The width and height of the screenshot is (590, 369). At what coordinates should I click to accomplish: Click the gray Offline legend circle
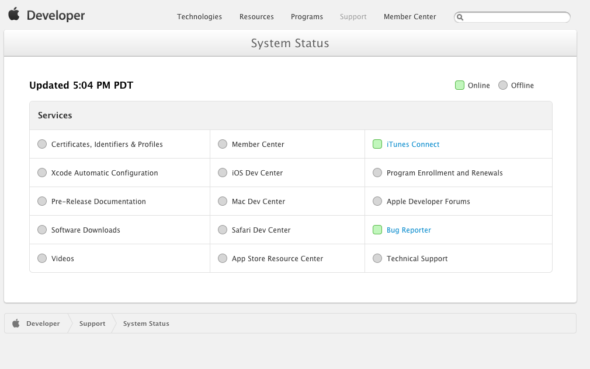click(503, 85)
